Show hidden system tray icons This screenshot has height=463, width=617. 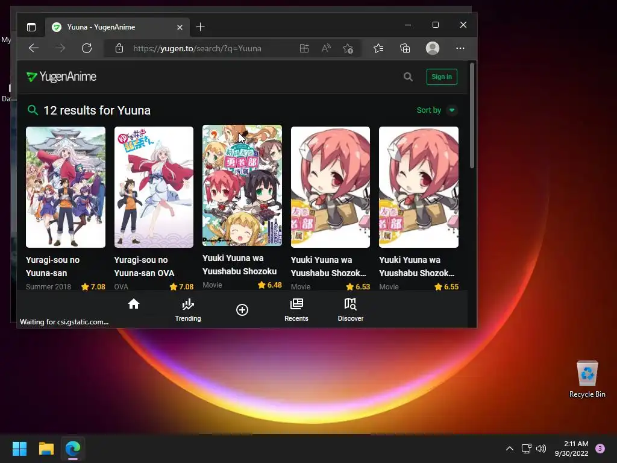click(x=510, y=449)
